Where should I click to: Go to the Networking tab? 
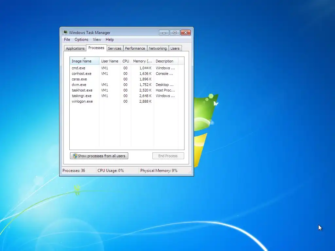point(158,48)
